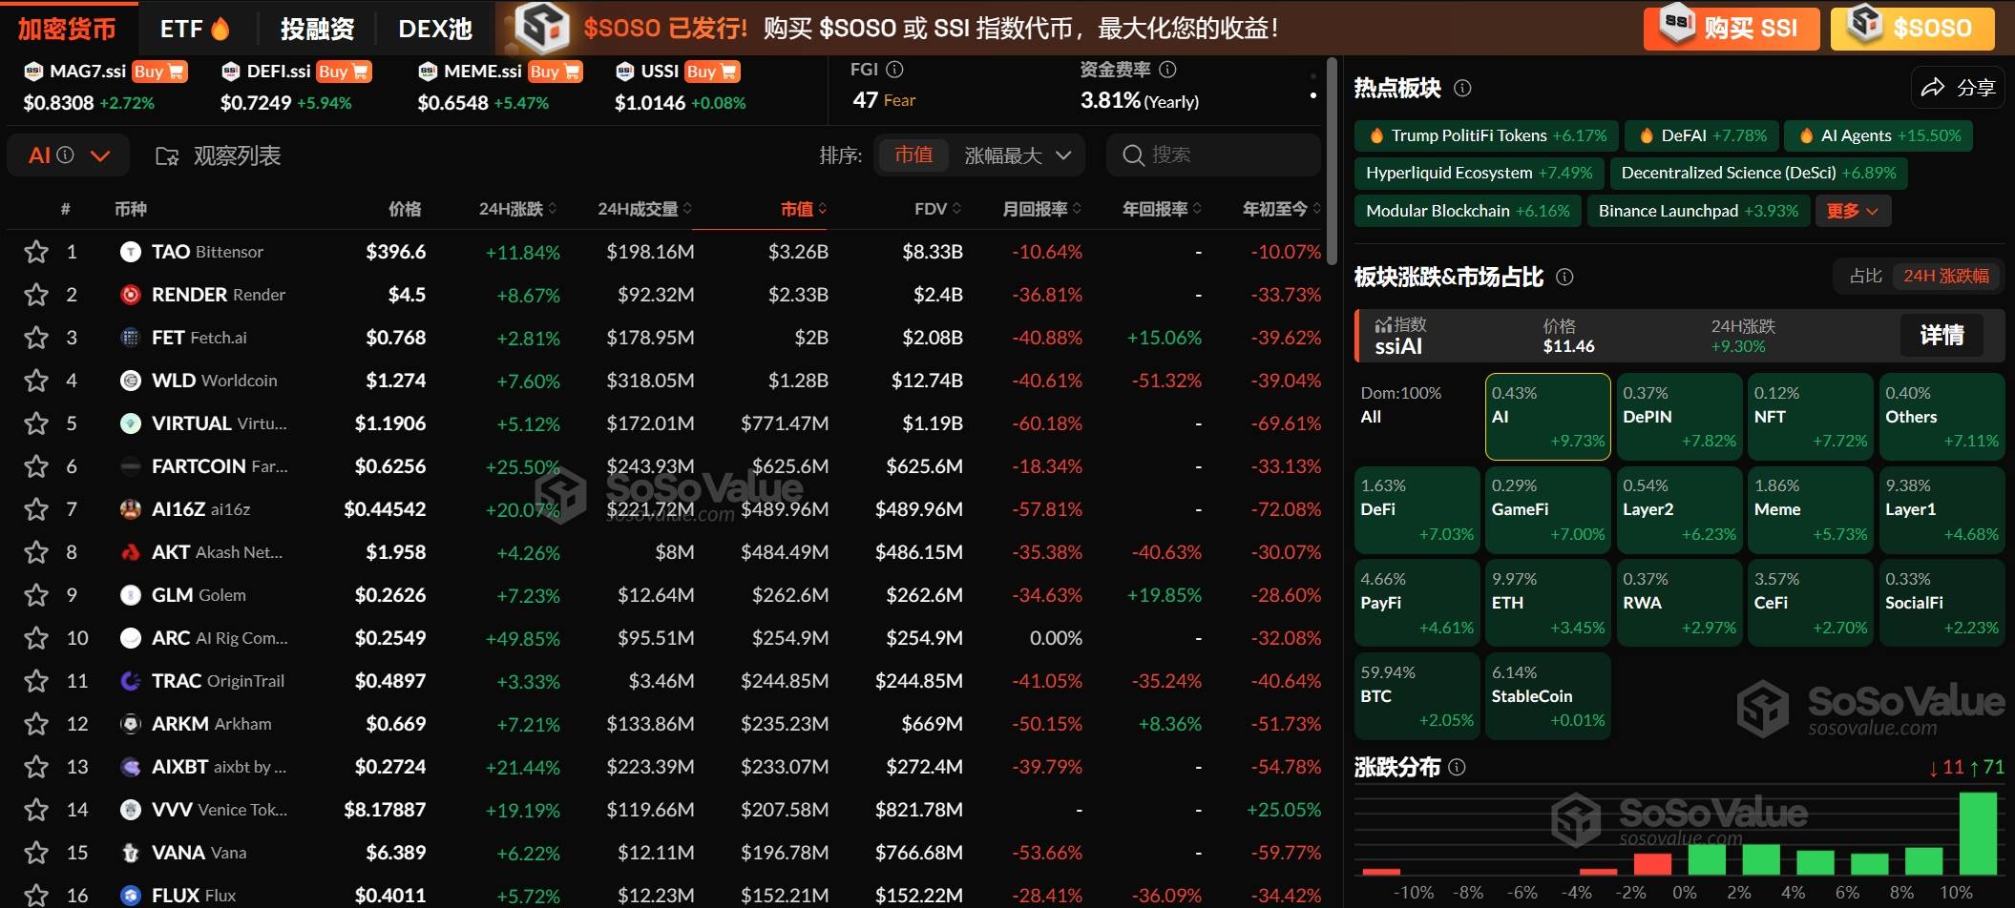This screenshot has height=908, width=2015.
Task: Show funding rate info icon
Action: [1167, 70]
